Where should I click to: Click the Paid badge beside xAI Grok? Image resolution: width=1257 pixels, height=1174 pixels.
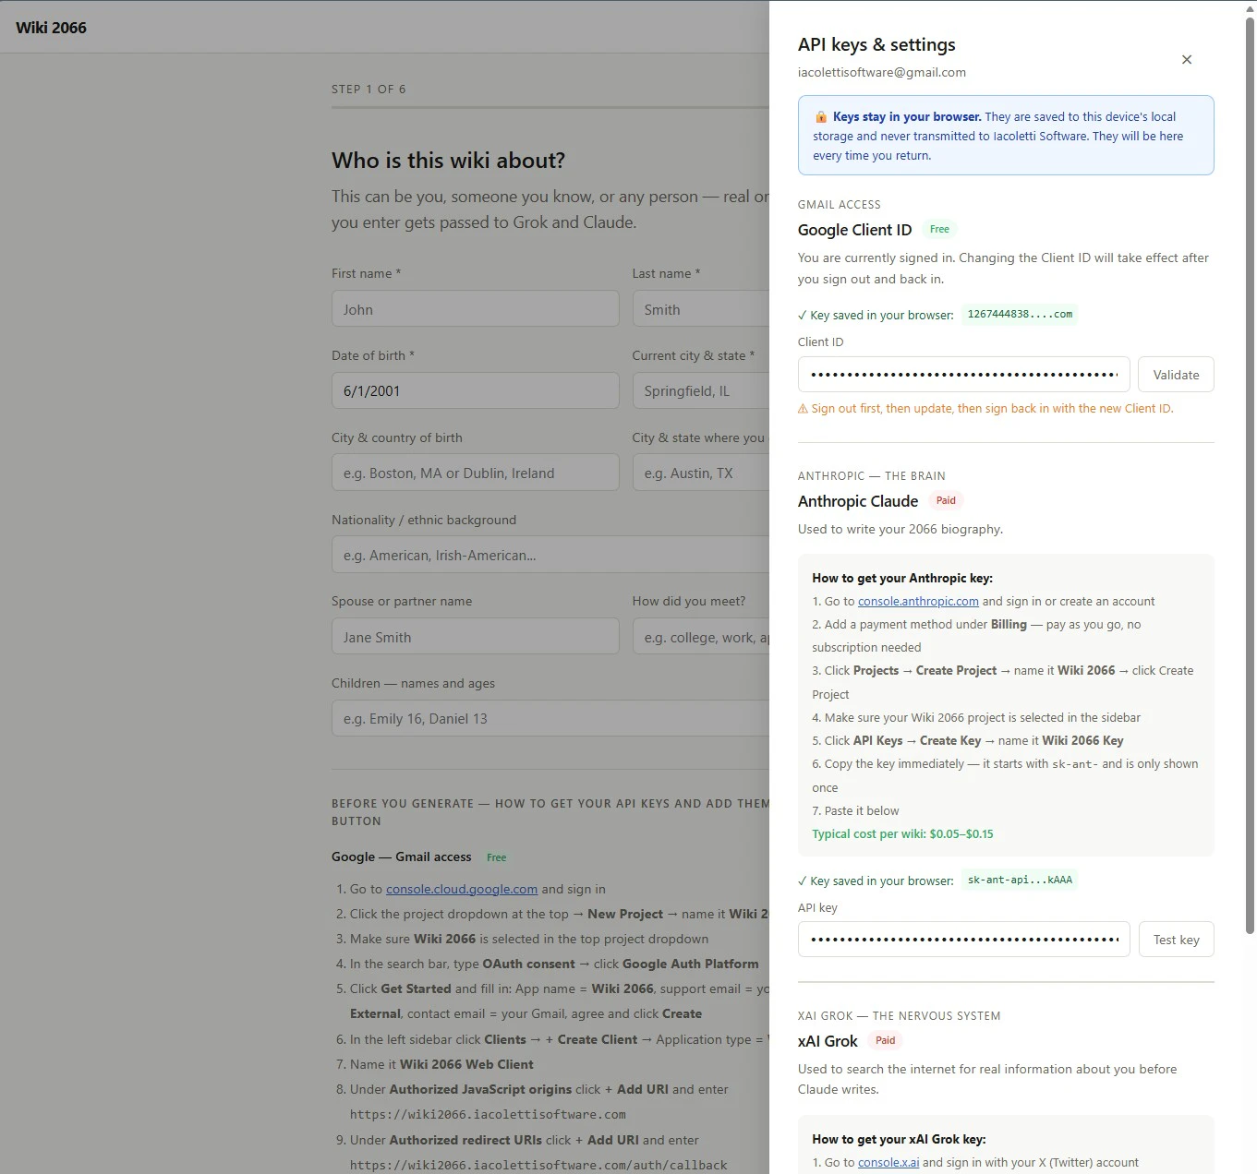coord(885,1040)
